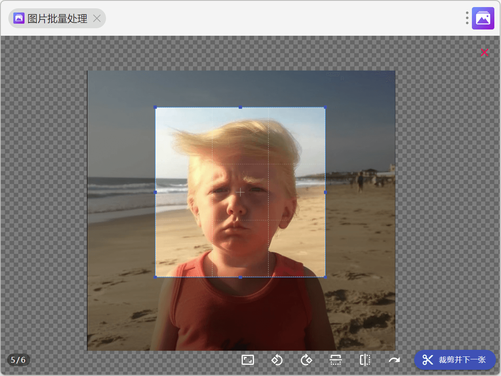Rotate image clockwise
Viewport: 501px width, 376px height.
[x=306, y=360]
